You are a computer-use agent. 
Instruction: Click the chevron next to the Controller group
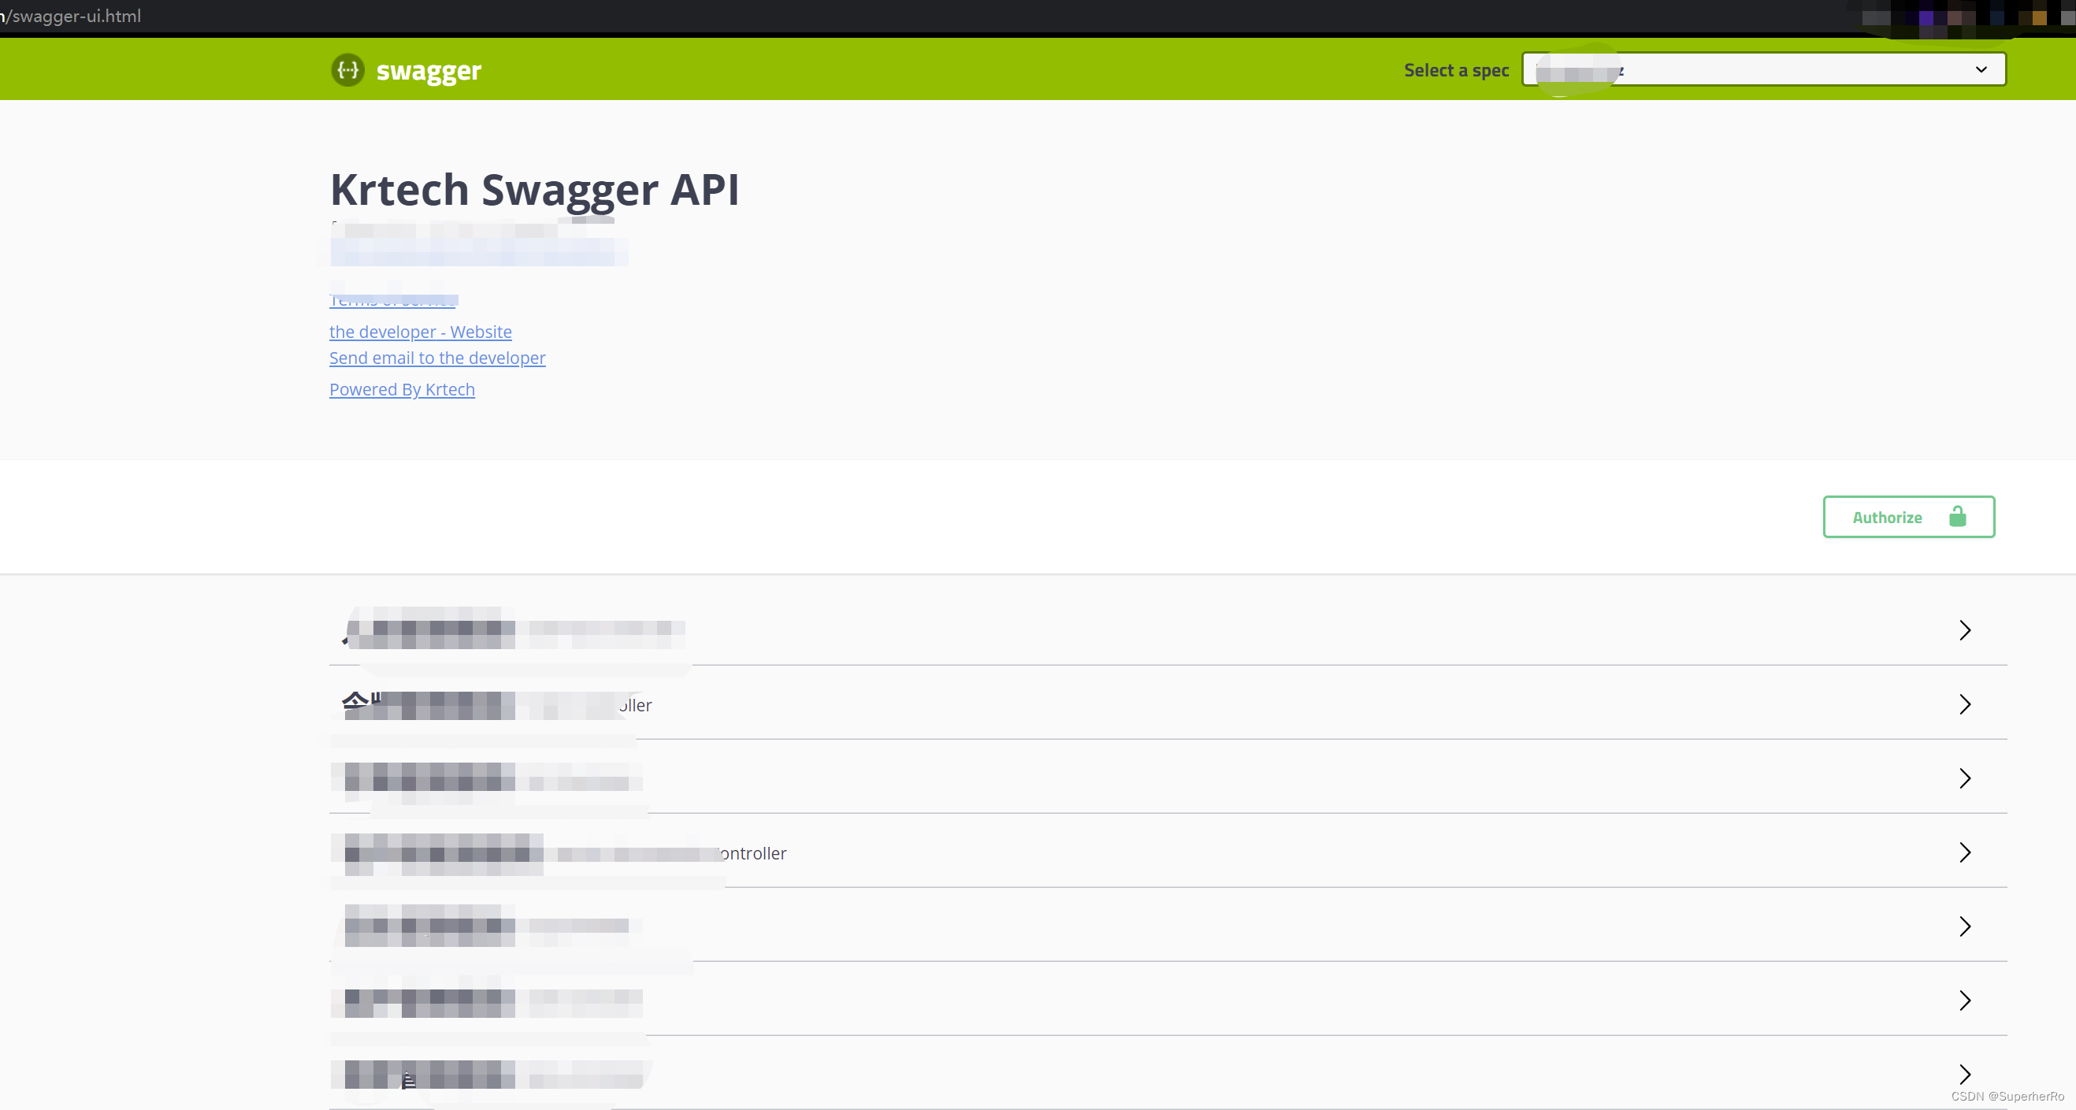(1965, 852)
